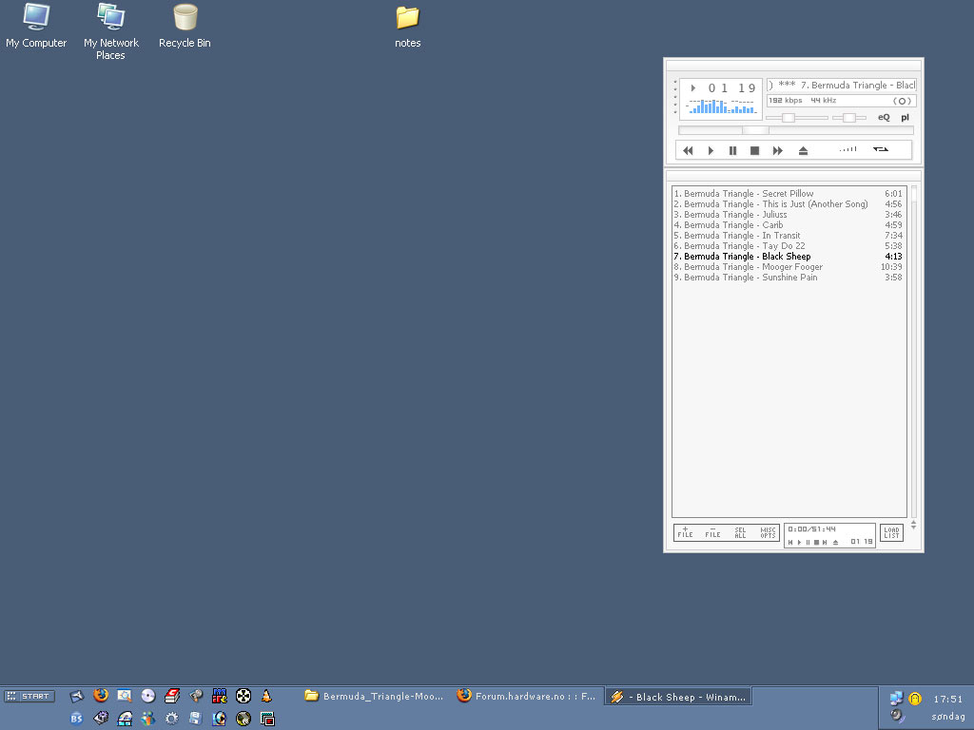This screenshot has width=974, height=730.
Task: Launch VLC cone icon in quick launch
Action: (266, 696)
